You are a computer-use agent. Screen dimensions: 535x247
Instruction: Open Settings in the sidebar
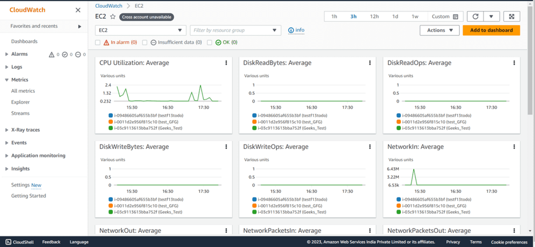pyautogui.click(x=20, y=185)
